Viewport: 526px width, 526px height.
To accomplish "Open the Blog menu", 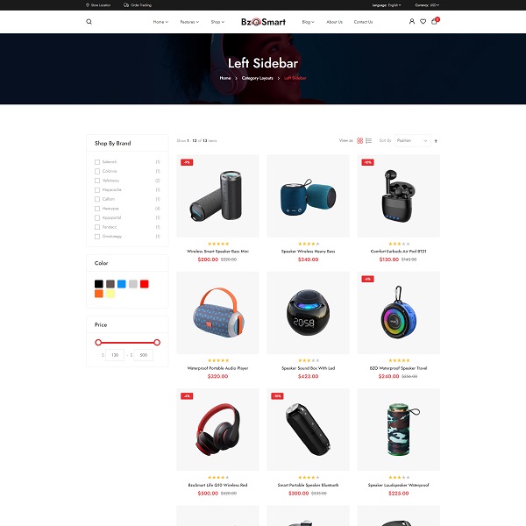I will coord(308,22).
